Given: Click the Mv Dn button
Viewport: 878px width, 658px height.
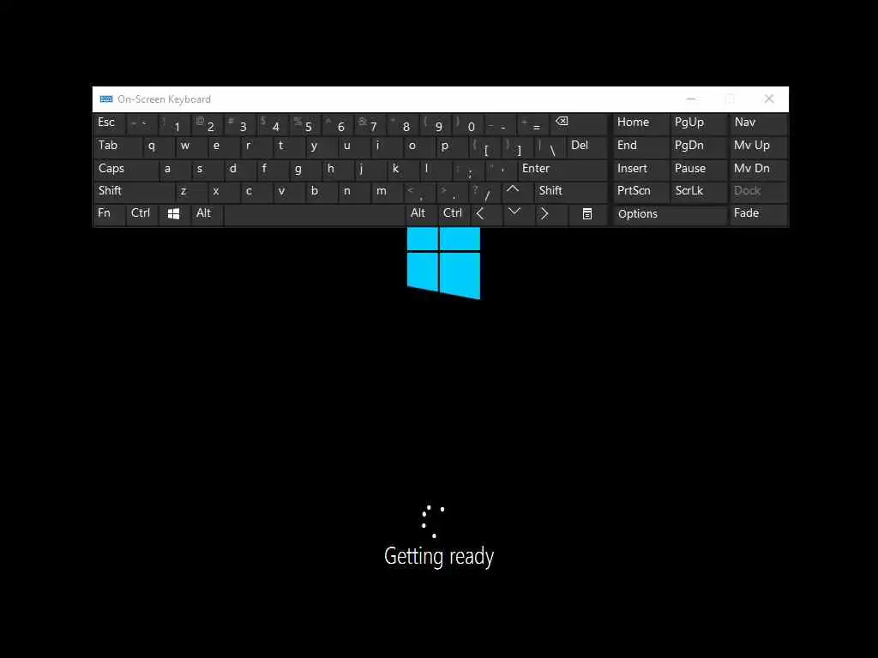Looking at the screenshot, I should pos(758,169).
